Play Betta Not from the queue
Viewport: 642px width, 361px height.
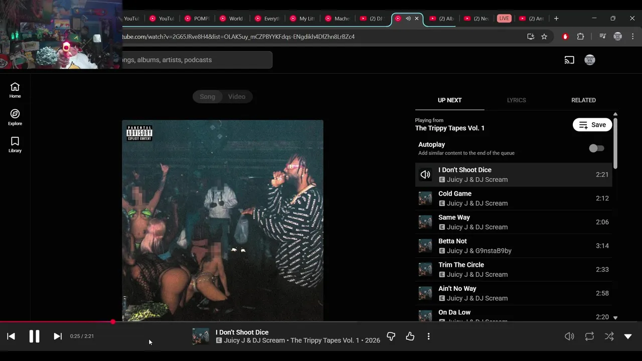[x=514, y=246]
